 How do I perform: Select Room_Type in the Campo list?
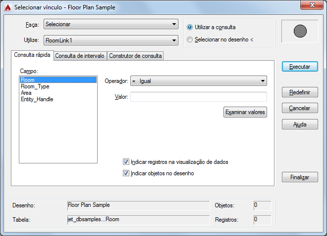[35, 86]
